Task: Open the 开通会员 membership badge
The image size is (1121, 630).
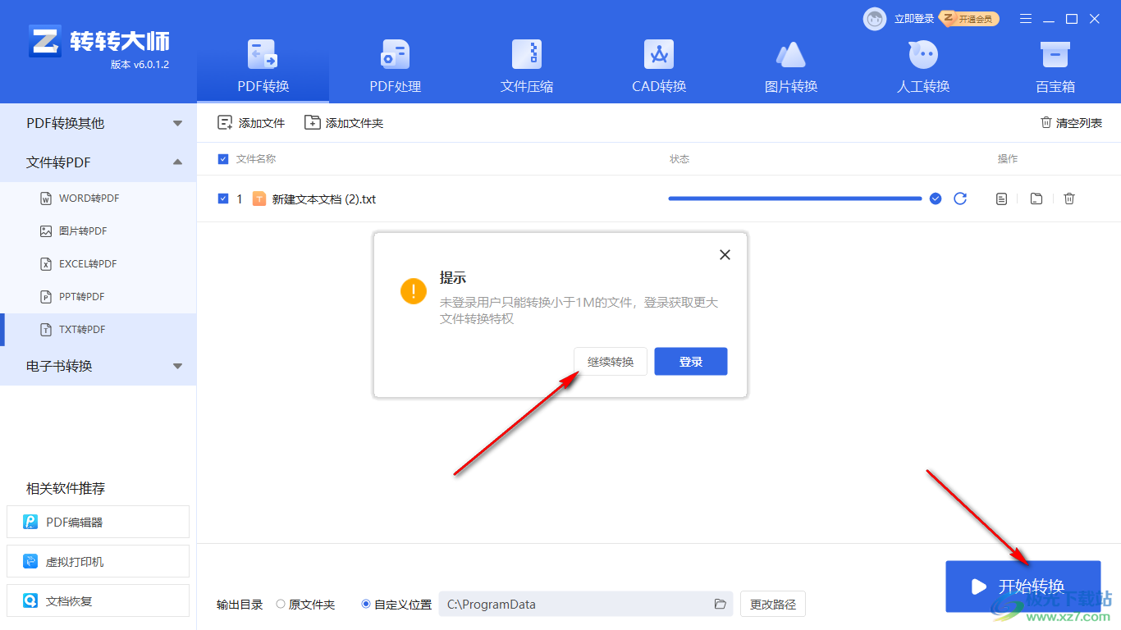Action: tap(970, 19)
